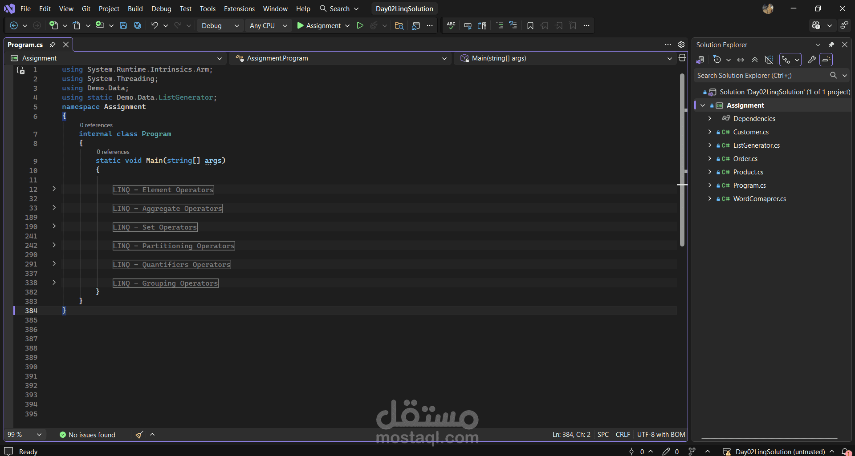Click the output window icon beside Ready
This screenshot has height=456, width=855.
[x=8, y=452]
